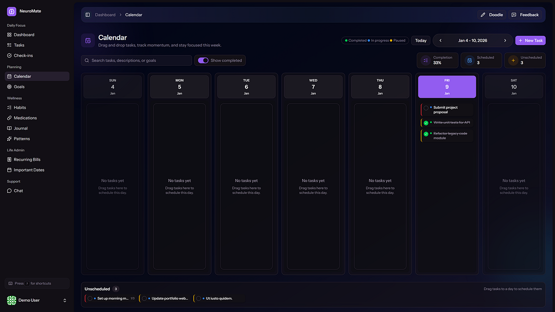
Task: Open the Habits page in sidebar
Action: point(20,108)
